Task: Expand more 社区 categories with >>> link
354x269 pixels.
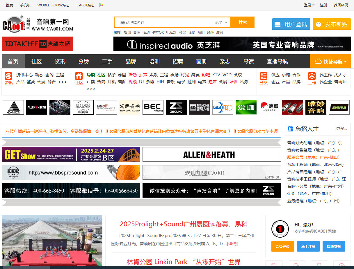Action: pos(91,89)
